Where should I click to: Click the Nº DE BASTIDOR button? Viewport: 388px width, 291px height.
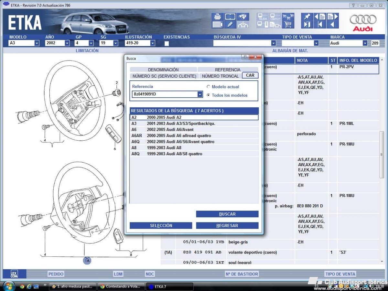coord(242,274)
